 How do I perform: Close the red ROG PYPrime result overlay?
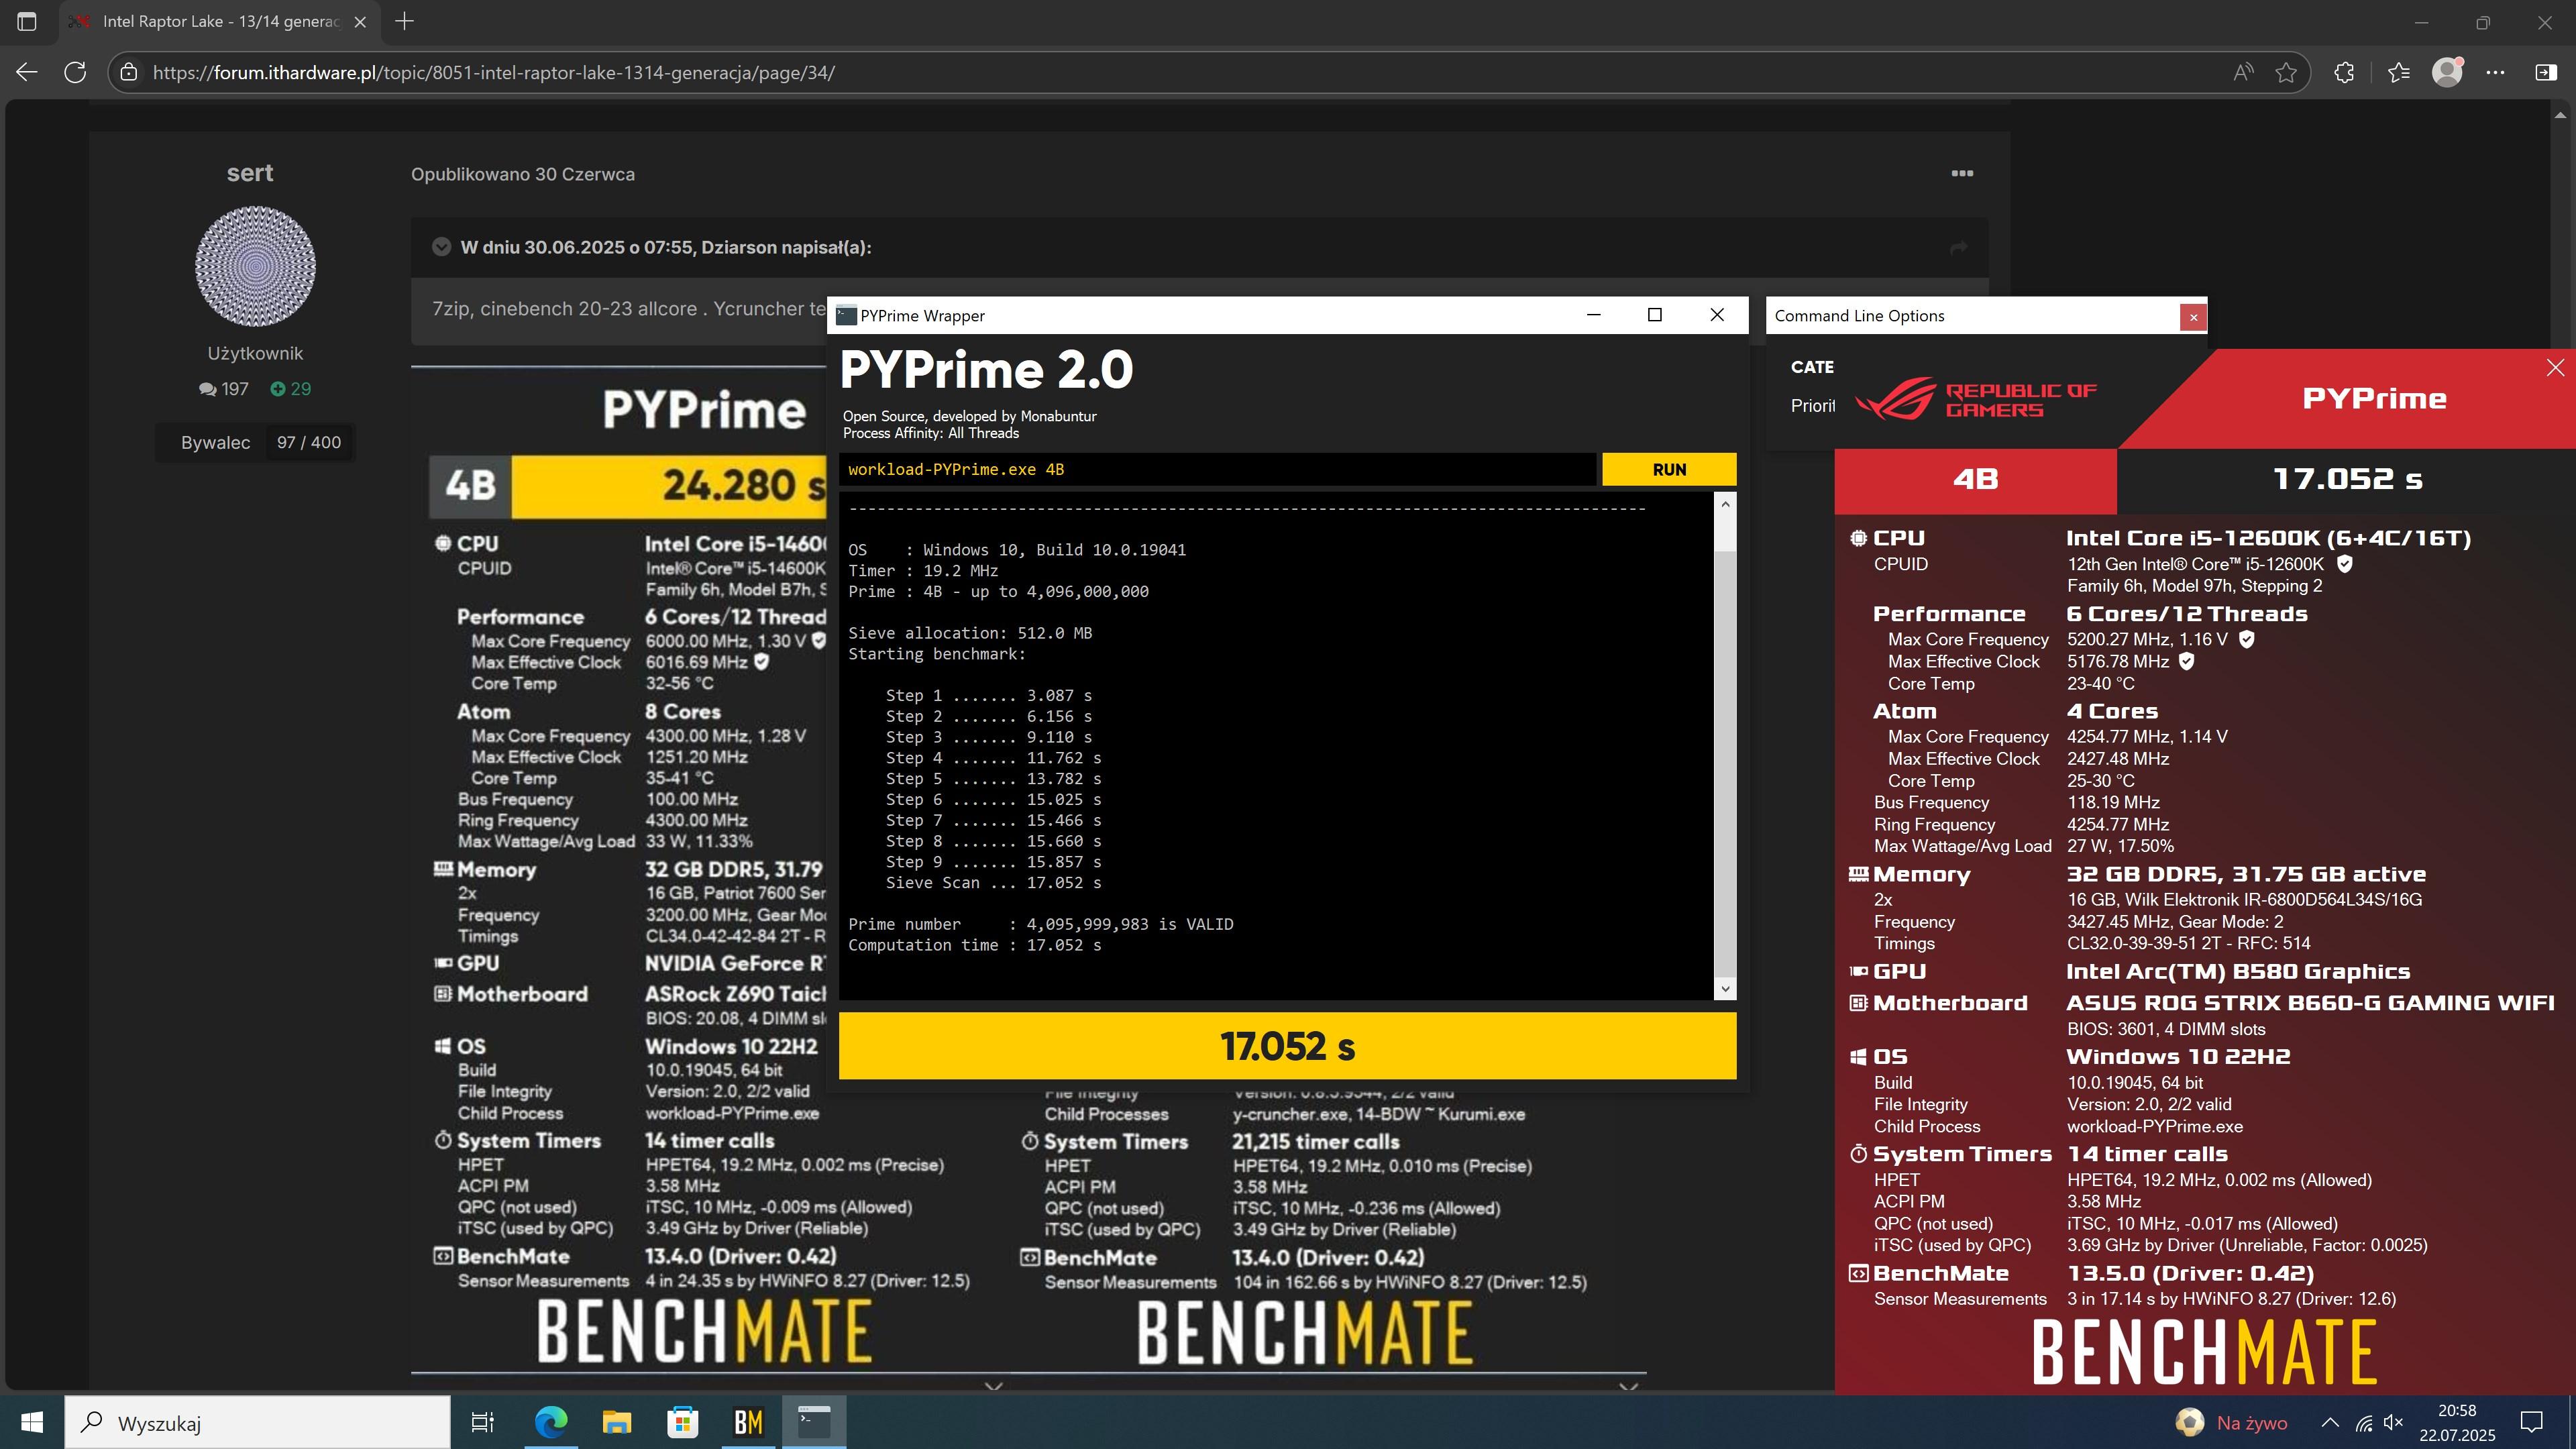[x=2554, y=368]
